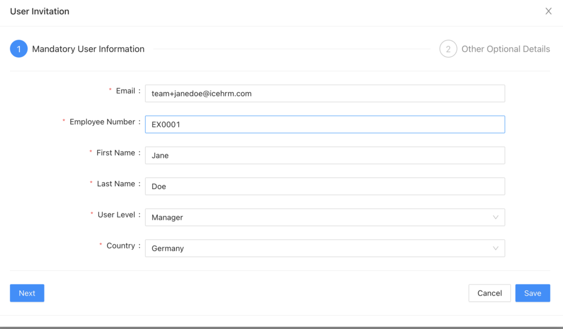Open the Country dropdown showing Germany
The image size is (563, 329).
click(x=319, y=248)
